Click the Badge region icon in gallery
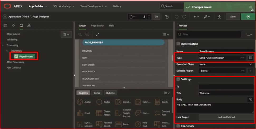Screen dimensions: 256x129 click(99, 102)
